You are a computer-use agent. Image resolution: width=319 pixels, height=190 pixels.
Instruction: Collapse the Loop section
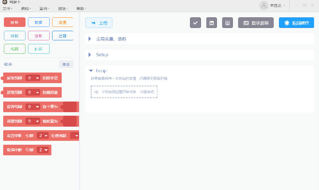point(91,71)
